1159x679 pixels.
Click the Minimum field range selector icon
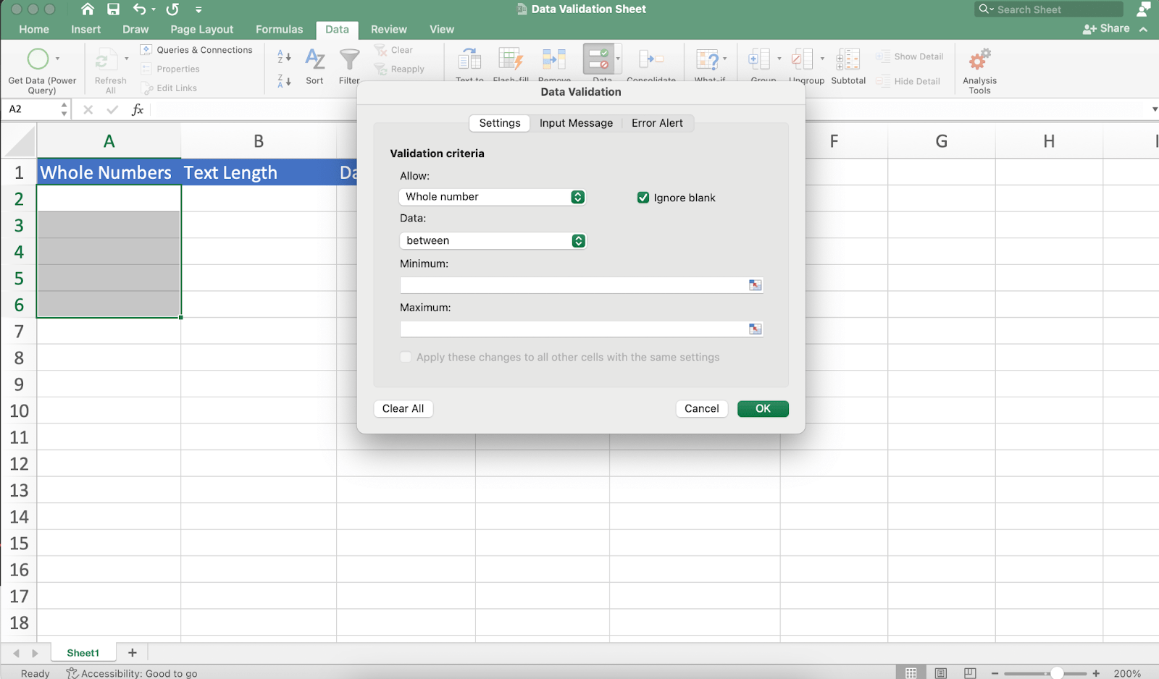755,285
